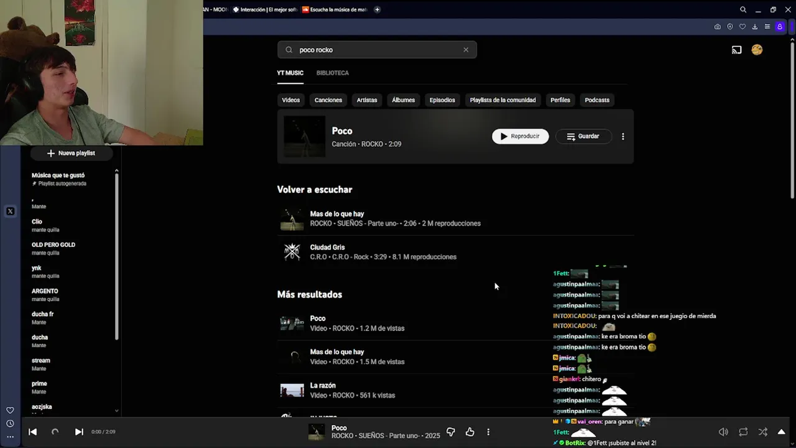This screenshot has height=448, width=796.
Task: Open new tab with plus button
Action: click(377, 9)
